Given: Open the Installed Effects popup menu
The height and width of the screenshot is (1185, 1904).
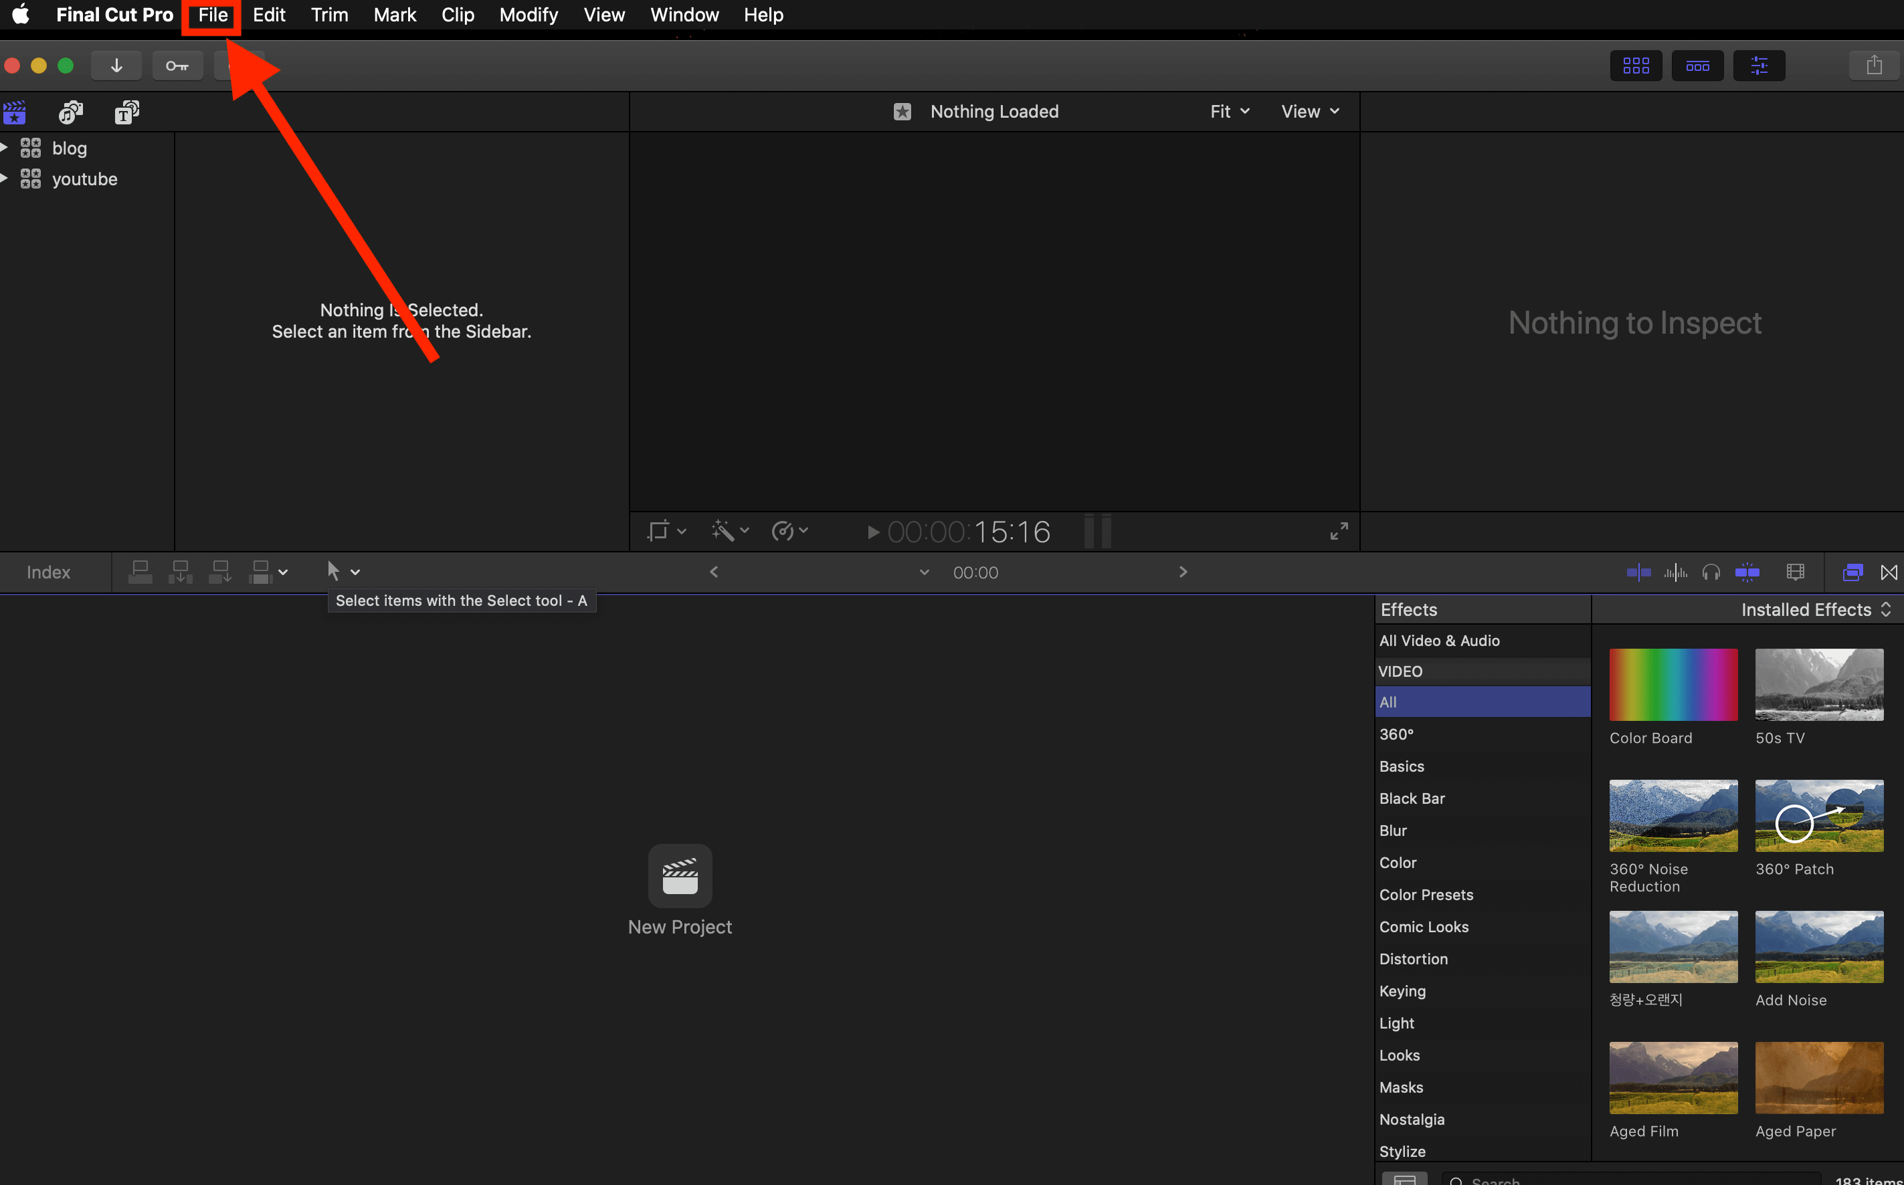Looking at the screenshot, I should [1814, 610].
